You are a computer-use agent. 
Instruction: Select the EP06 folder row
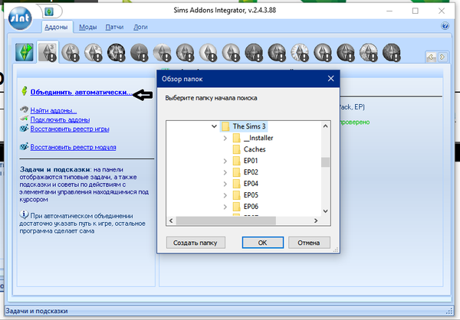coord(245,207)
